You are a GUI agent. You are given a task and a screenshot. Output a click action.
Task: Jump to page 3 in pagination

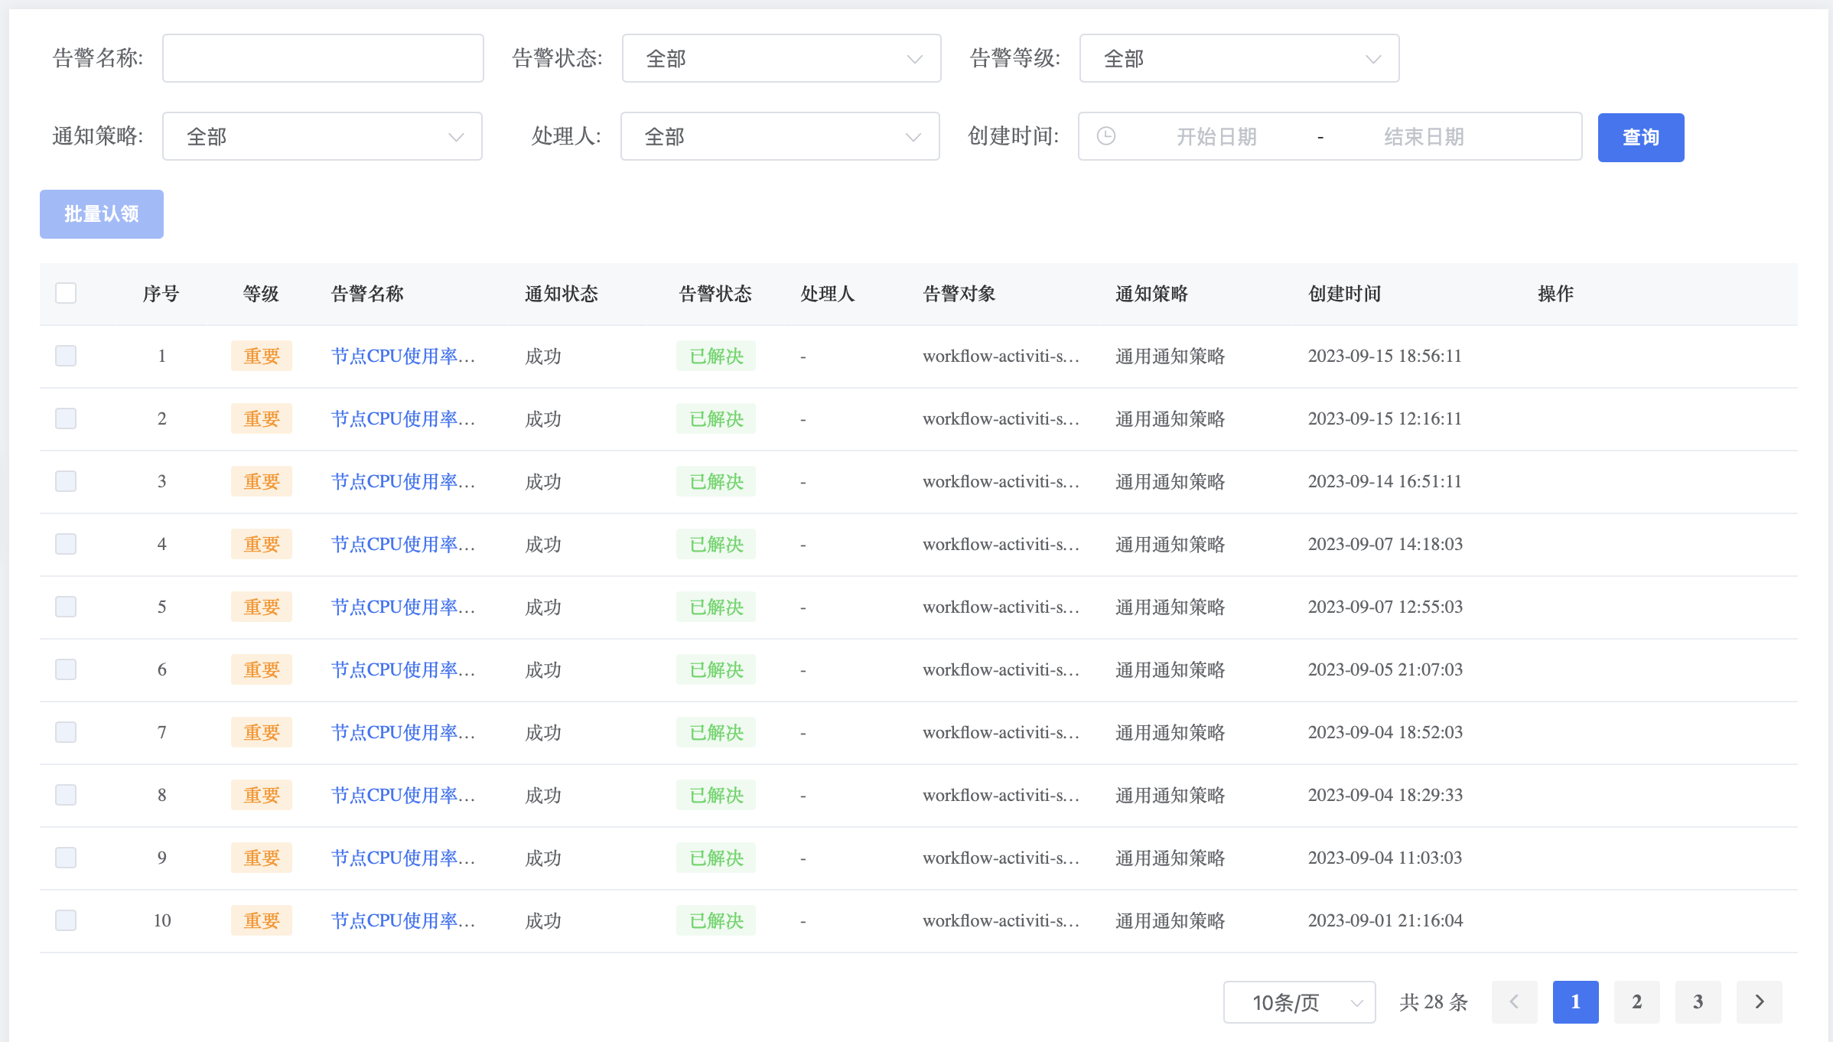[1698, 1001]
